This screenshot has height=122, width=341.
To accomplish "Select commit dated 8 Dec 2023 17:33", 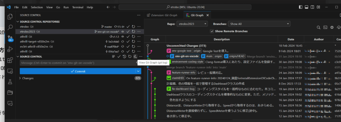I will 242,84.
